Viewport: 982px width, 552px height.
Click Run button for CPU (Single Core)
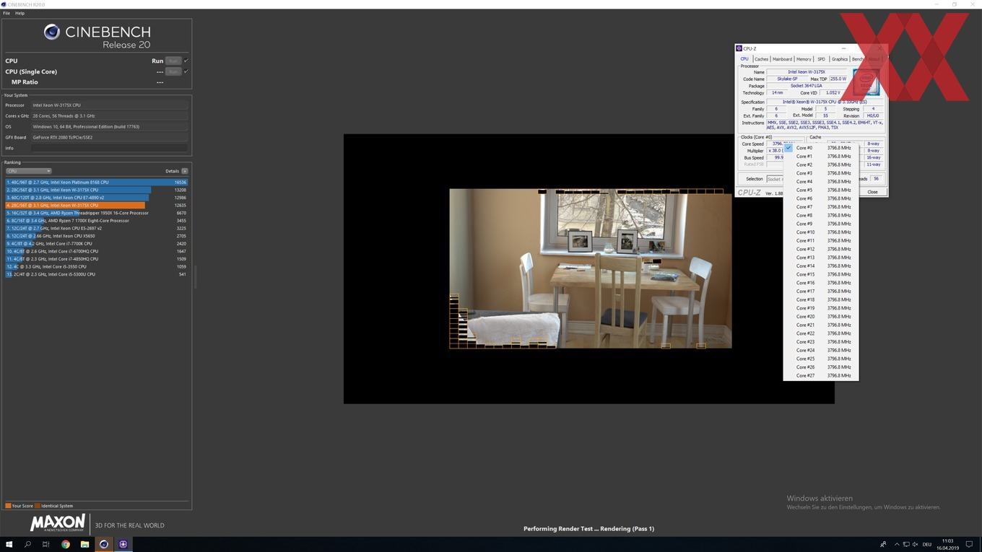[x=173, y=71]
